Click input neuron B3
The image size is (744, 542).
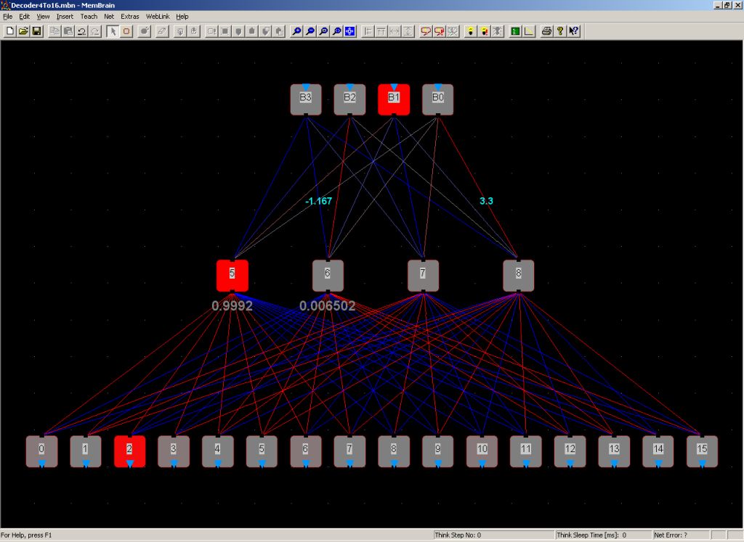pos(306,99)
